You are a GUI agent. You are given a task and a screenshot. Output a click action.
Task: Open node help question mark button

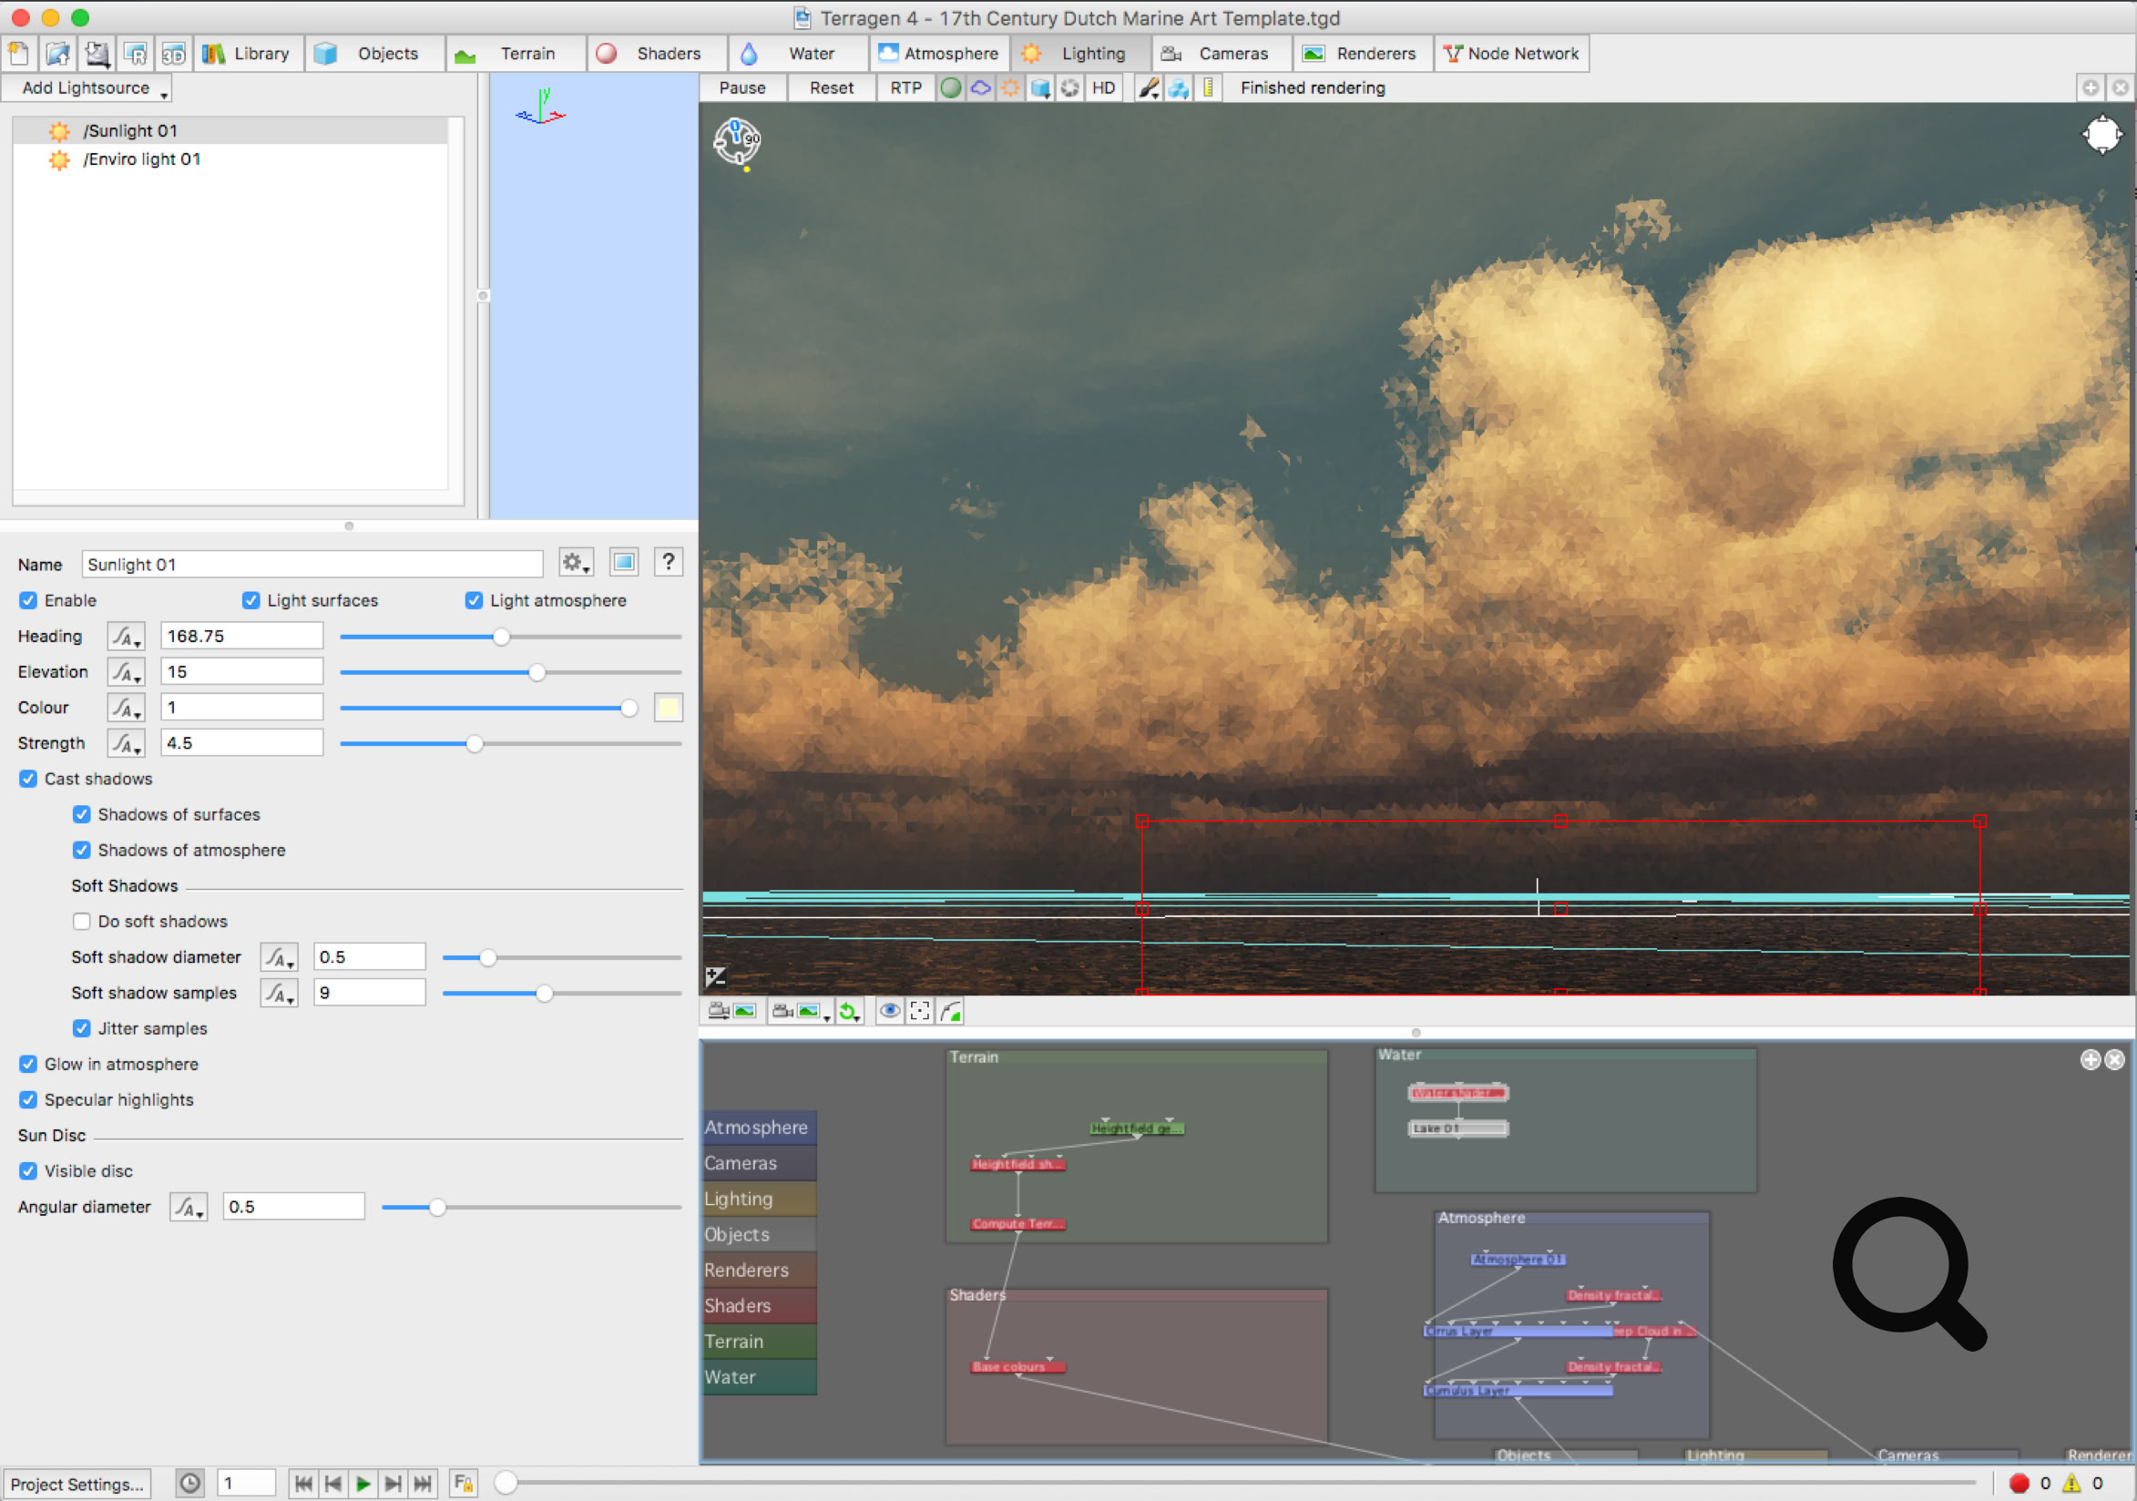[669, 563]
